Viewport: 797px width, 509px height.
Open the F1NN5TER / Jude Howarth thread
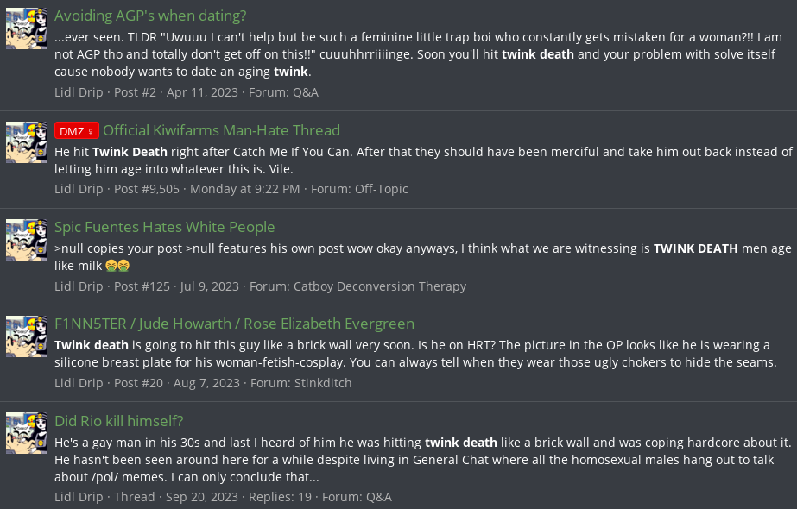[x=234, y=324]
